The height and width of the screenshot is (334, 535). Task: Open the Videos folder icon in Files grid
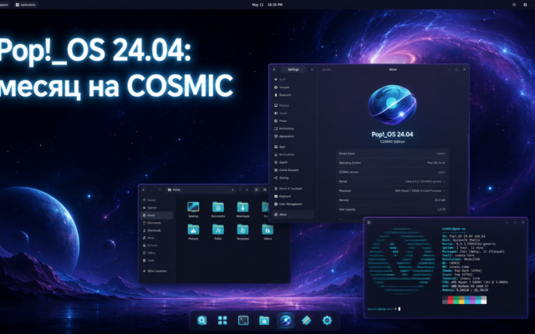tap(267, 232)
